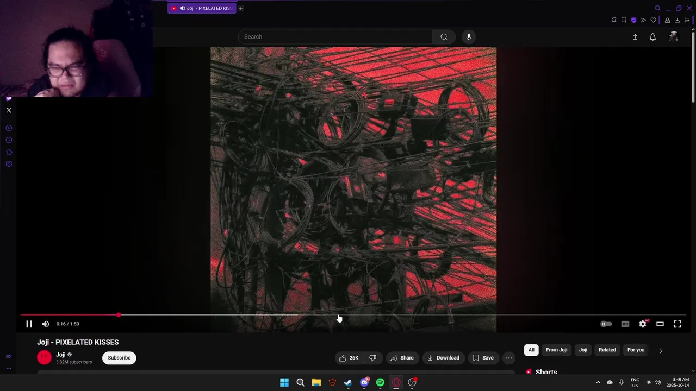Save video to playlist
Screen dimensions: 696x391
483,358
